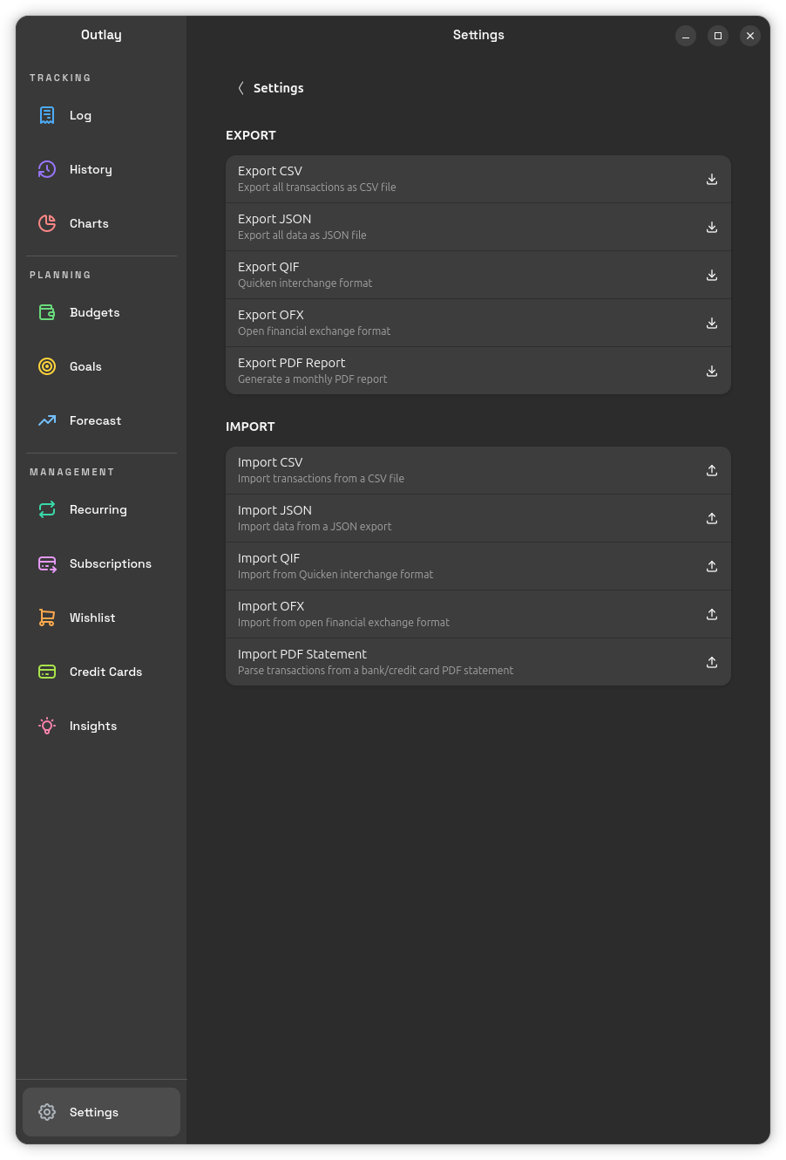This screenshot has height=1160, width=786.
Task: Choose Export OFX row
Action: point(478,323)
